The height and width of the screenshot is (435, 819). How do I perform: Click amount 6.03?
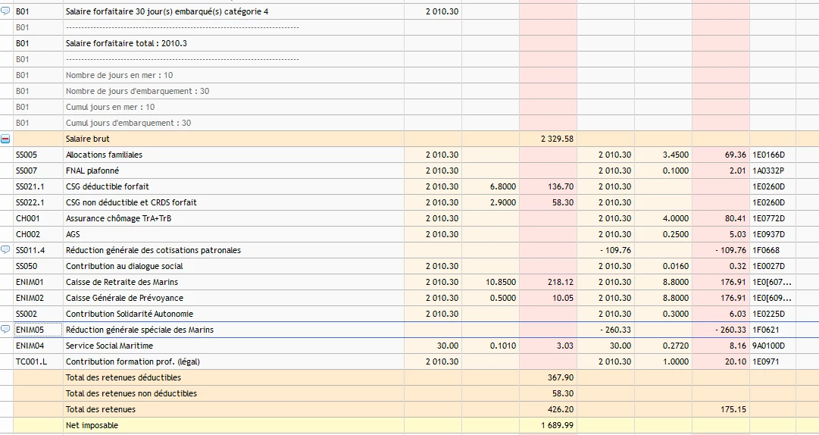point(737,314)
